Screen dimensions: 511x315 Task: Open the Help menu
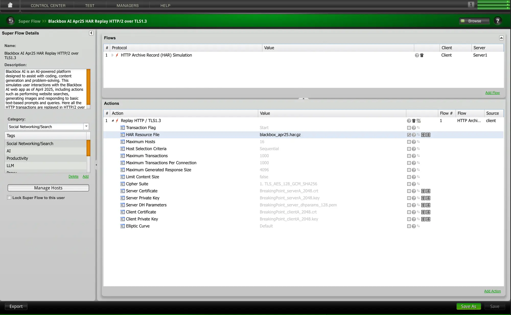pos(165,5)
